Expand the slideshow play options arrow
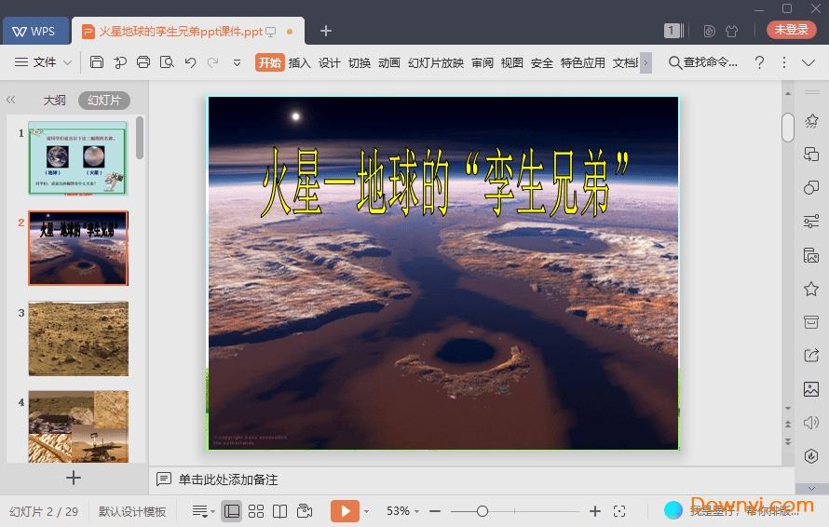This screenshot has height=527, width=829. [366, 511]
